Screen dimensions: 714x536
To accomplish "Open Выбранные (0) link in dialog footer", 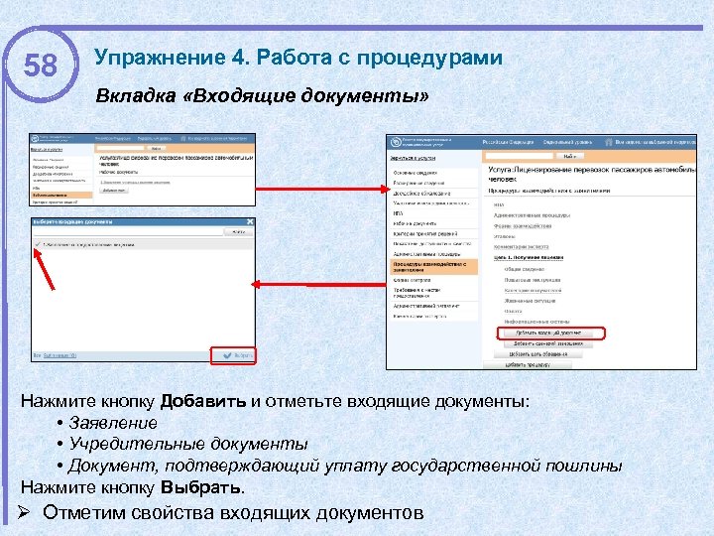I will (59, 355).
